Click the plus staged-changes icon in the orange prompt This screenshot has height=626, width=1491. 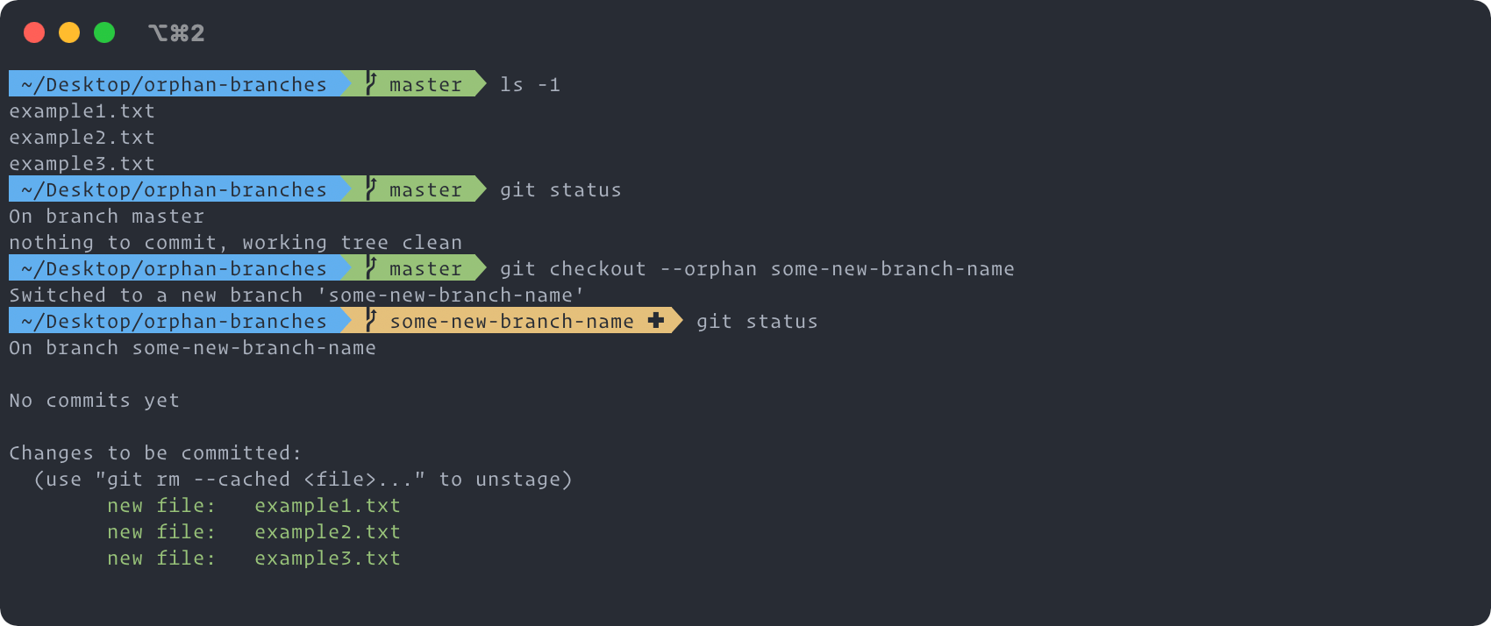click(x=656, y=321)
